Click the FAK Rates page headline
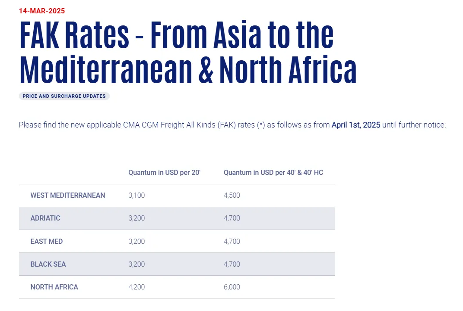 point(188,53)
